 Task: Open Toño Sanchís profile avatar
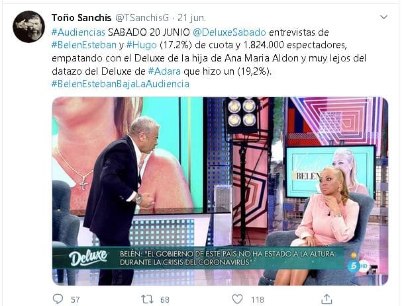[28, 26]
